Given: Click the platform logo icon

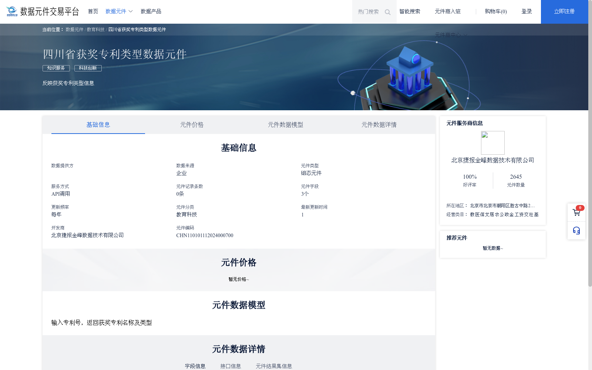Looking at the screenshot, I should (12, 11).
